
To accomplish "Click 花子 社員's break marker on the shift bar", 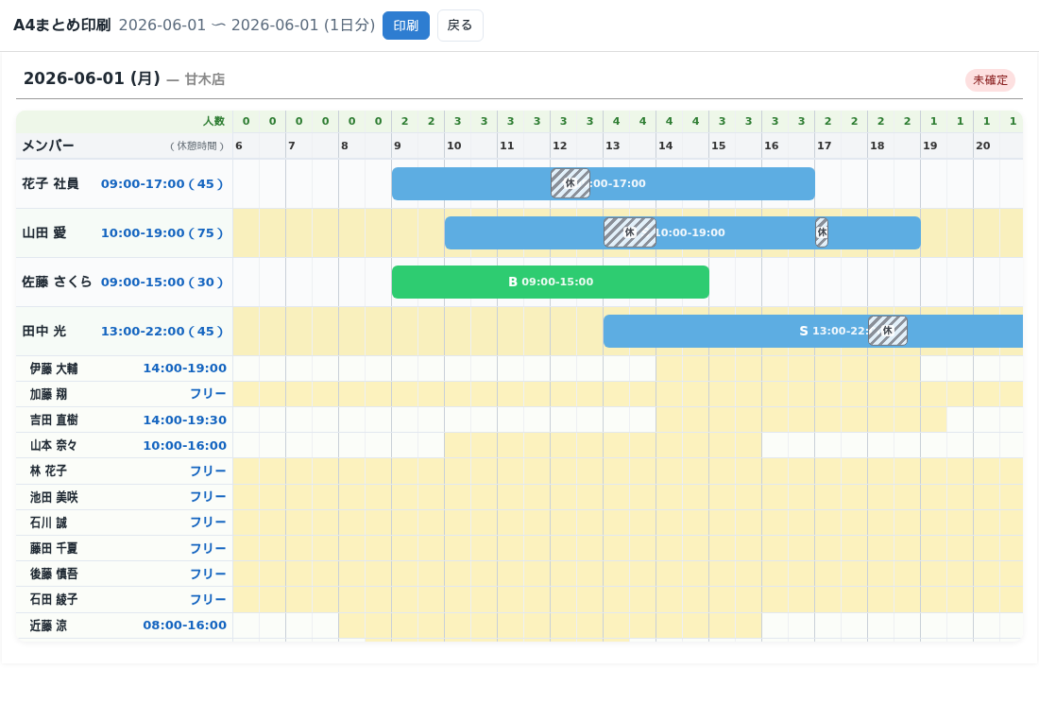I will (x=571, y=183).
